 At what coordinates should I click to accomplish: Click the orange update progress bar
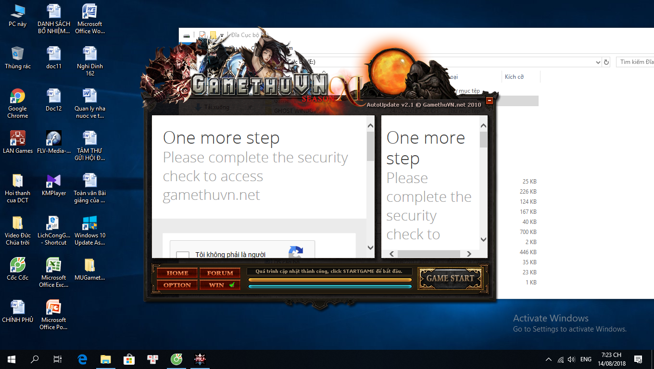[x=330, y=280]
